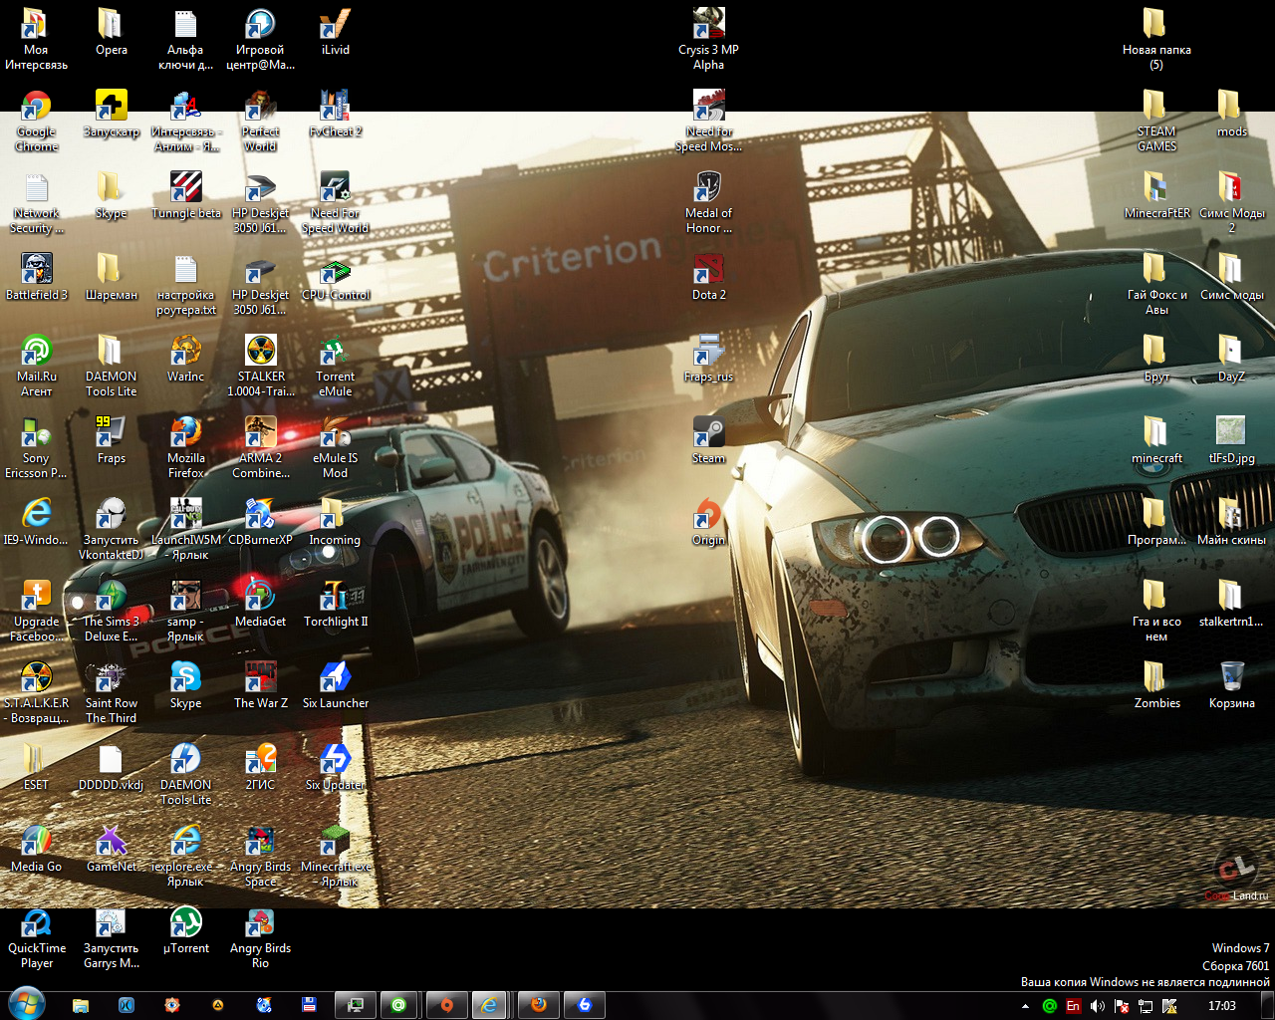The width and height of the screenshot is (1275, 1020).
Task: Open Action Center flag tray icon
Action: (1122, 1006)
